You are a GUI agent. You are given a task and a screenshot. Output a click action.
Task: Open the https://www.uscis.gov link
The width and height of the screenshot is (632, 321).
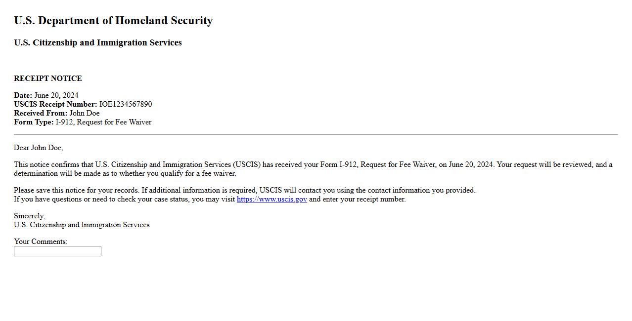coord(271,200)
